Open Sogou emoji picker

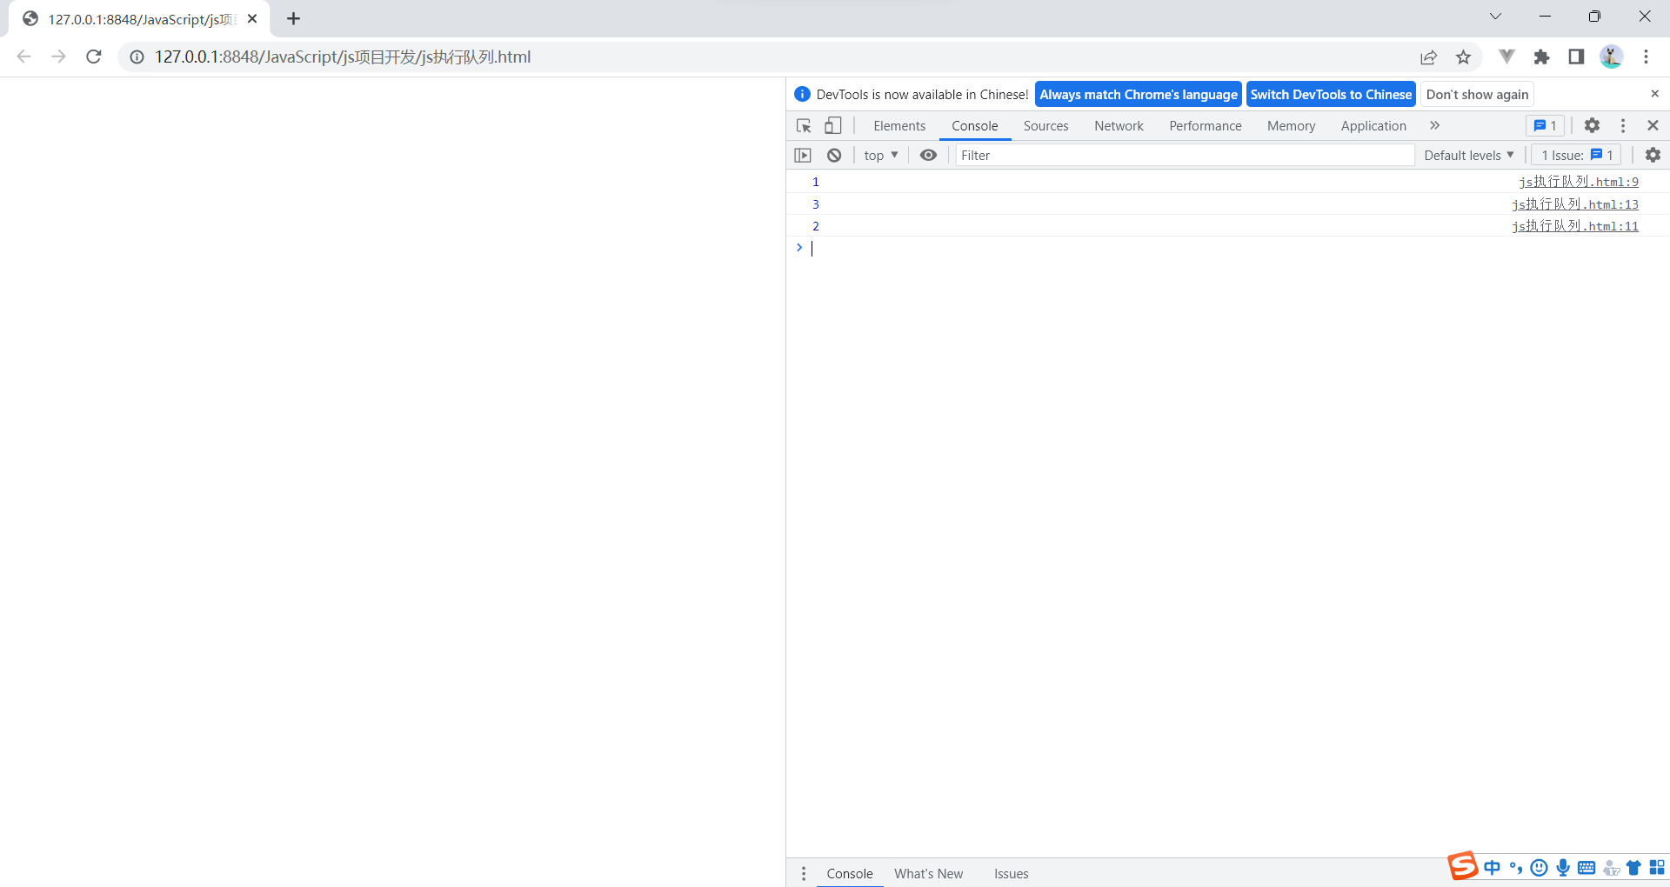coord(1539,867)
